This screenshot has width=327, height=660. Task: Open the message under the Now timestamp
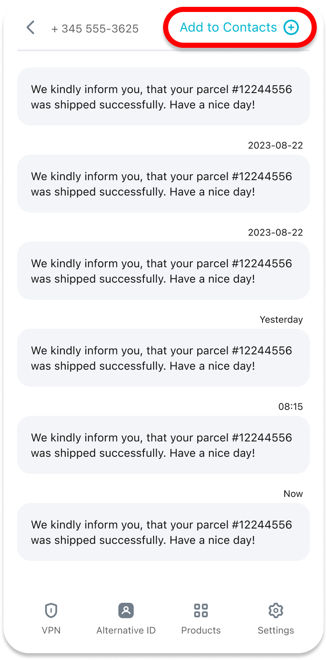click(x=163, y=532)
